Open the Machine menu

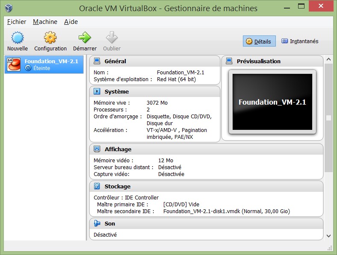(x=45, y=22)
